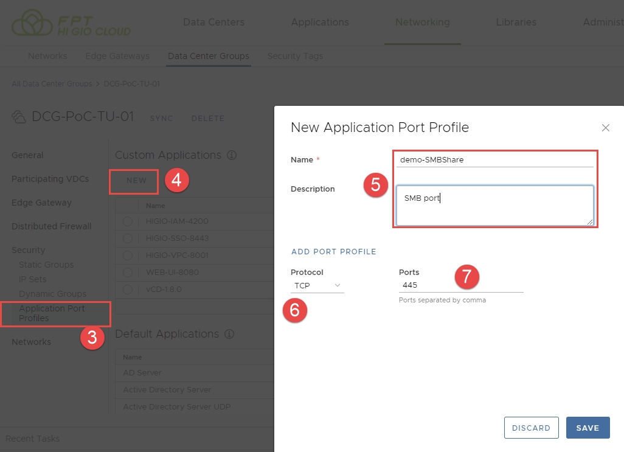Click the Add Port Profile link
This screenshot has height=452, width=624.
coord(333,251)
